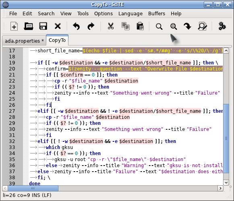Click the horizontal scrollbar thumb

coord(33,189)
